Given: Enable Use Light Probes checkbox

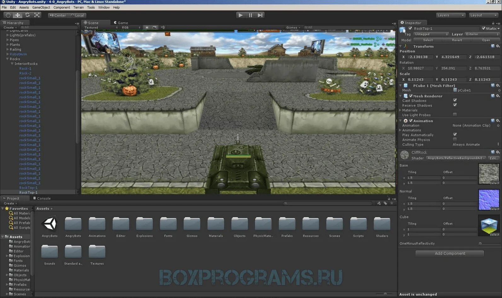Looking at the screenshot, I should pyautogui.click(x=455, y=115).
